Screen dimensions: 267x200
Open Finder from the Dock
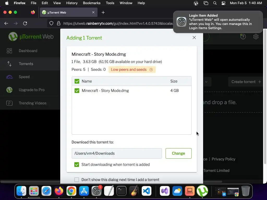click(21, 191)
